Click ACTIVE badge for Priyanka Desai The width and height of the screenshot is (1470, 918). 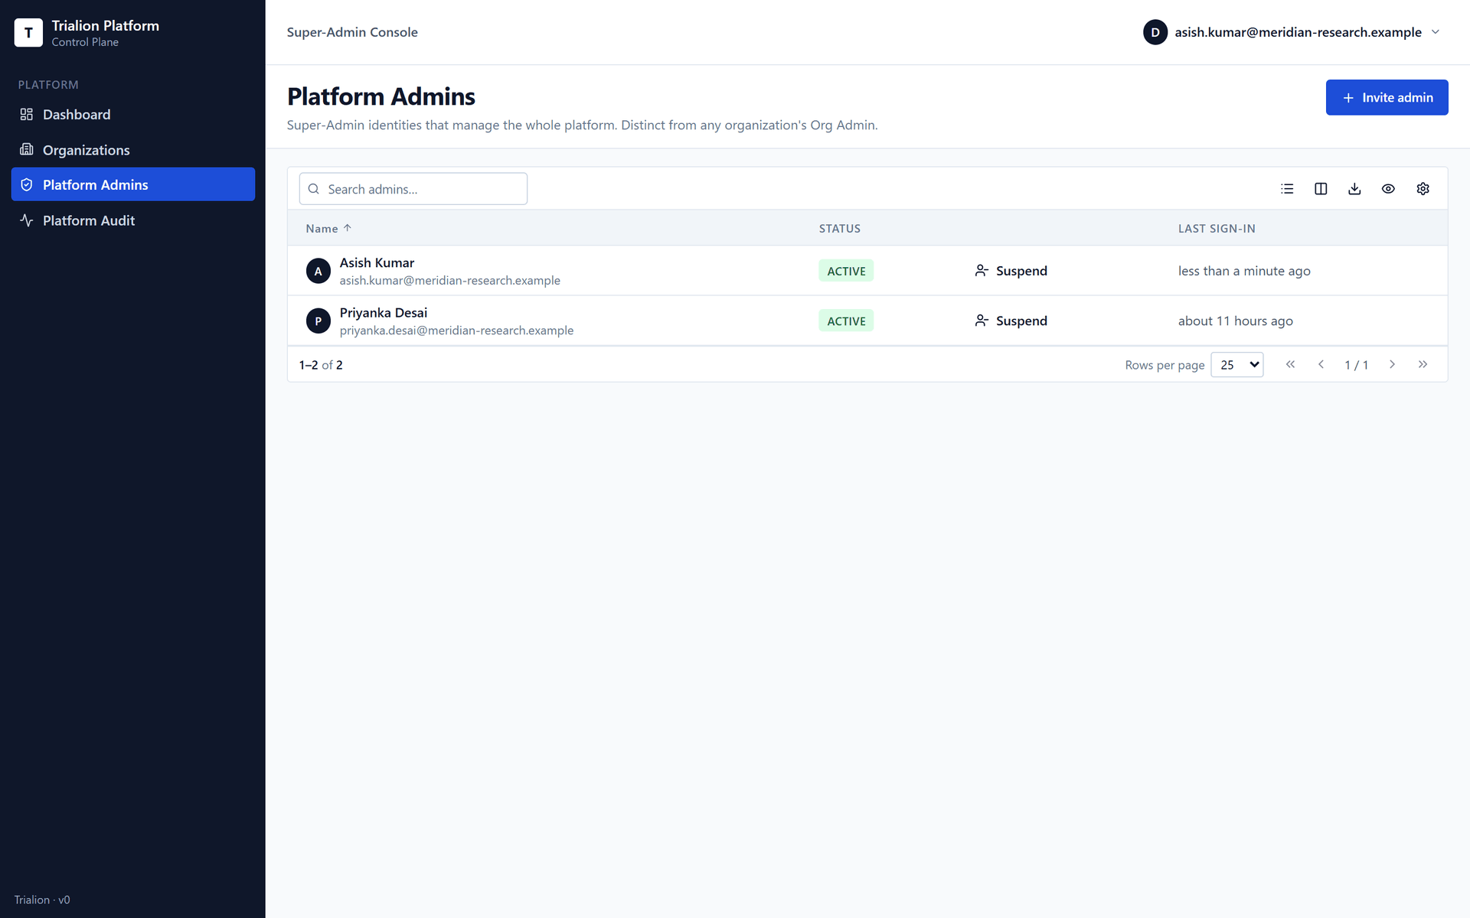coord(846,321)
